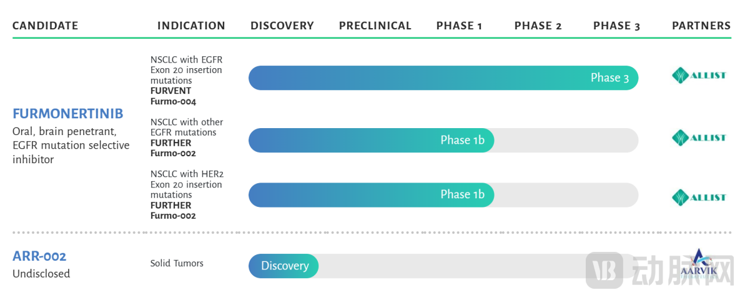Click Phase 1b bar for HER2 Exon 20
This screenshot has width=740, height=295.
tap(372, 195)
